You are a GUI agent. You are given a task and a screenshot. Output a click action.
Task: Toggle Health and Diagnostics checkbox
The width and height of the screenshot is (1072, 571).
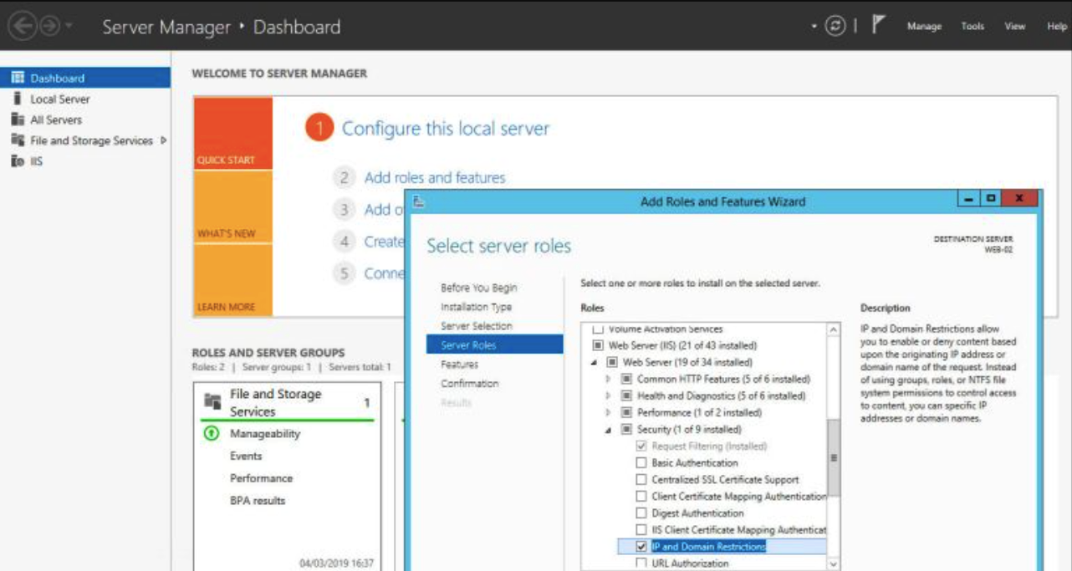point(627,395)
